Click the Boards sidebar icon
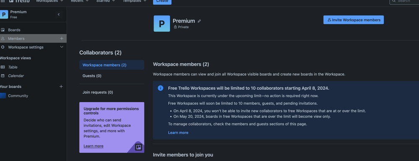 (x=3, y=30)
